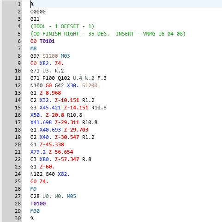
Task: Click the G28 home return code
Action: pos(35,196)
